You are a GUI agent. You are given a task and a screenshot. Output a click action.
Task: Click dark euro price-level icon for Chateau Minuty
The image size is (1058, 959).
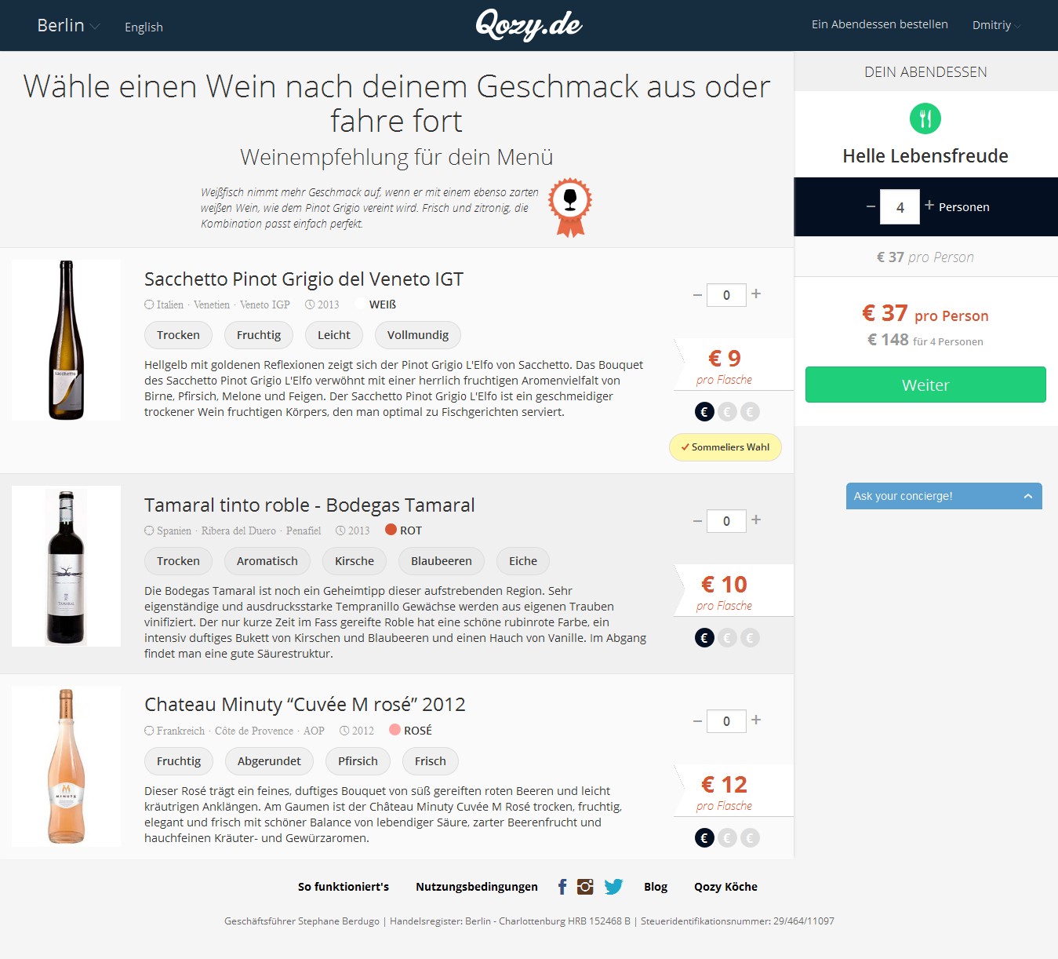704,837
